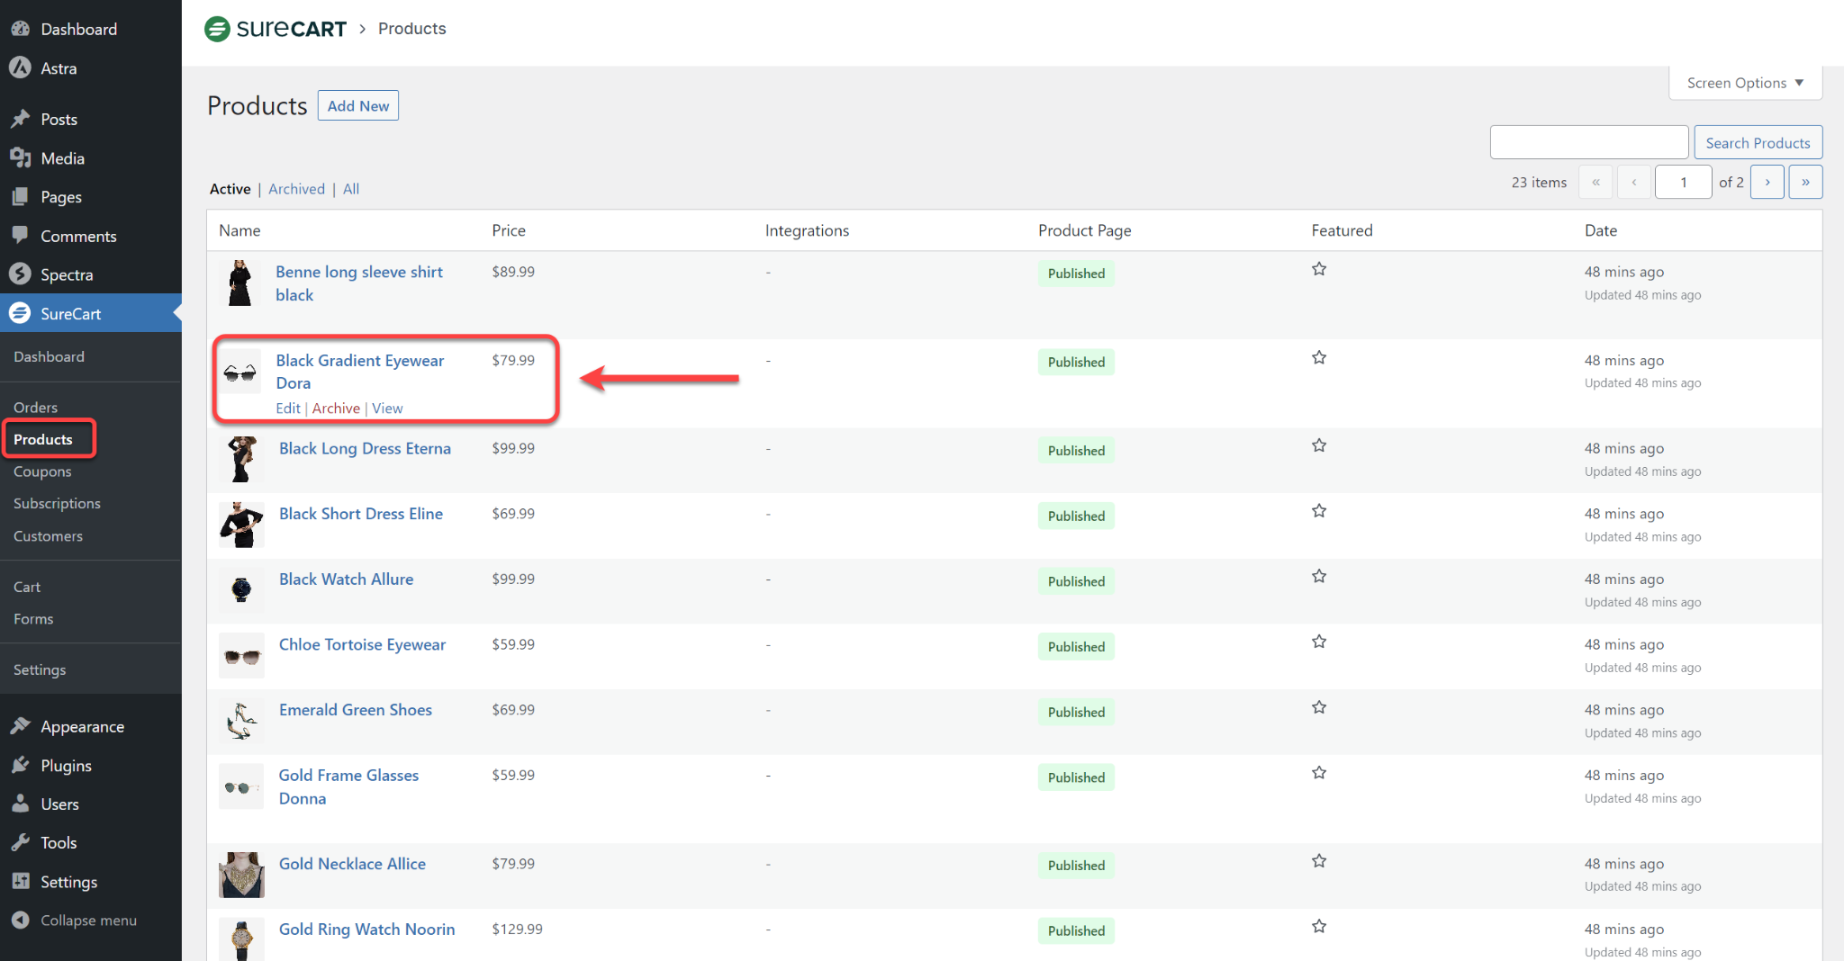The image size is (1844, 961).
Task: Click the Add New product button
Action: pos(357,106)
